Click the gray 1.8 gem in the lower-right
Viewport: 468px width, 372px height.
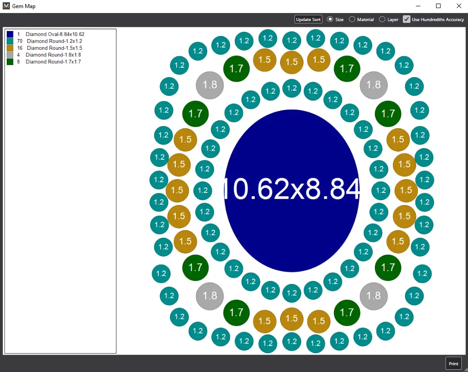374,296
